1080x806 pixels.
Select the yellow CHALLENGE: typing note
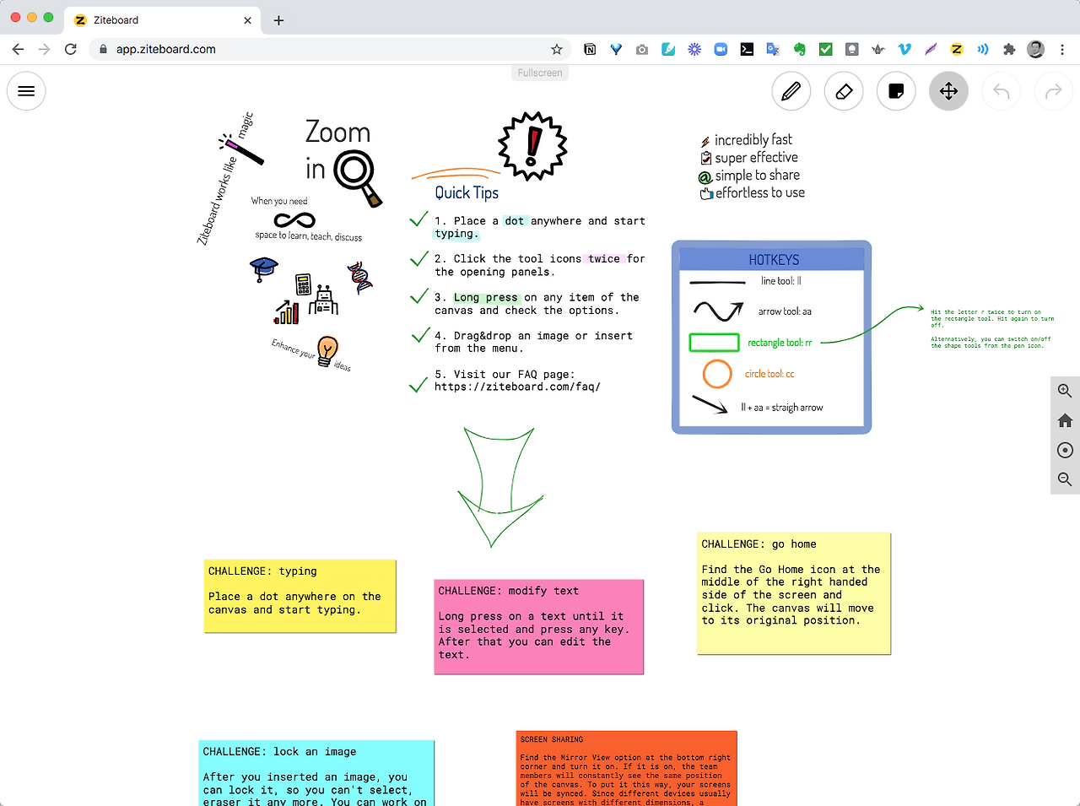coord(300,596)
